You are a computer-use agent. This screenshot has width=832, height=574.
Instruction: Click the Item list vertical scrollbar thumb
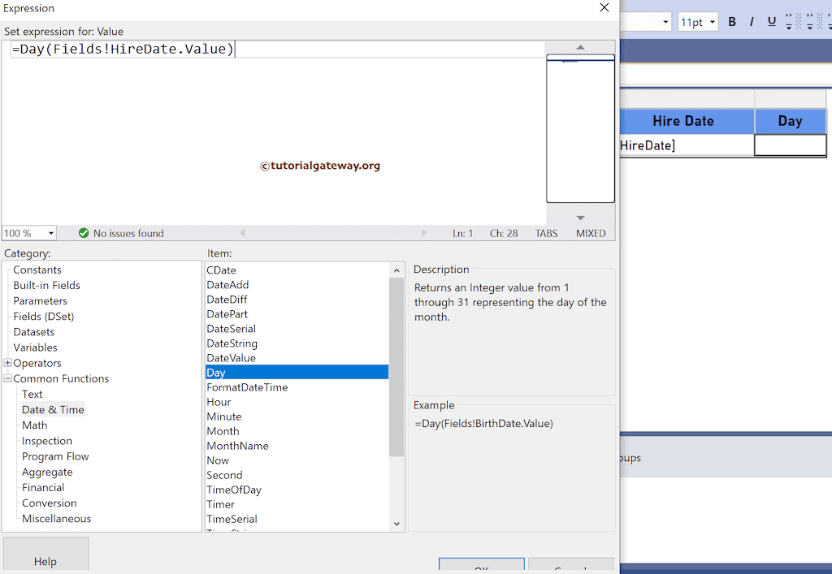[x=396, y=367]
